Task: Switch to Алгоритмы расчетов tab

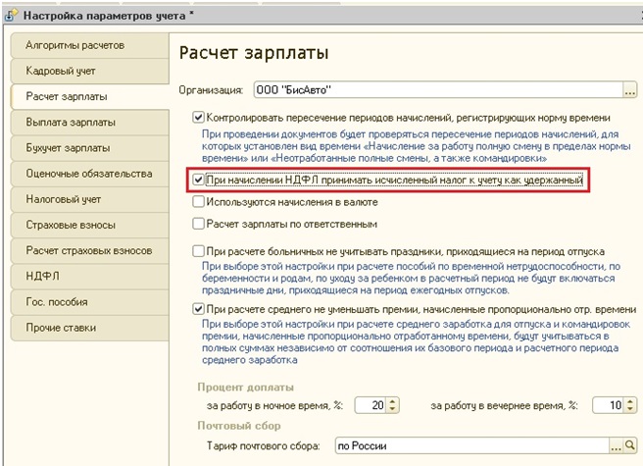Action: pyautogui.click(x=89, y=45)
